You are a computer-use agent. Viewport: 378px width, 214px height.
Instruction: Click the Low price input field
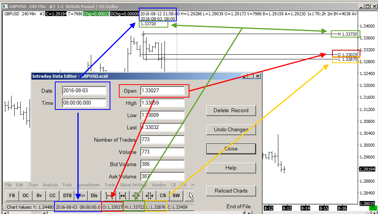(163, 115)
